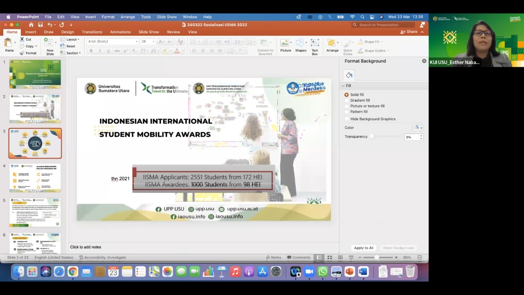524x295 pixels.
Task: Start Slide Show from status bar
Action: (x=351, y=257)
